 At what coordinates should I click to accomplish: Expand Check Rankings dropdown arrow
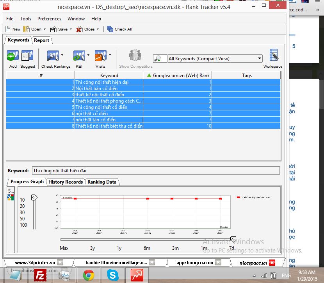coord(62,55)
